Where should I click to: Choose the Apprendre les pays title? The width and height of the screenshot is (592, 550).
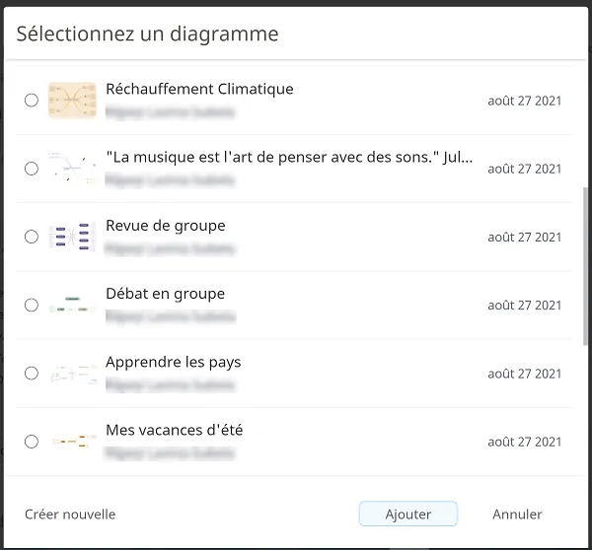(x=174, y=362)
